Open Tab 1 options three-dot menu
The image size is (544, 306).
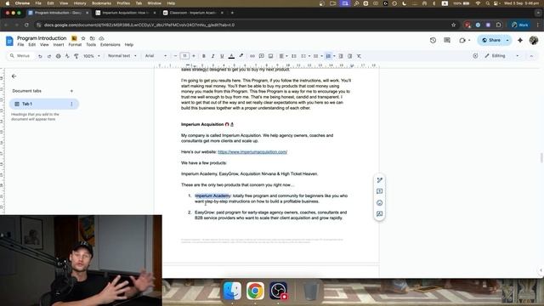click(71, 104)
